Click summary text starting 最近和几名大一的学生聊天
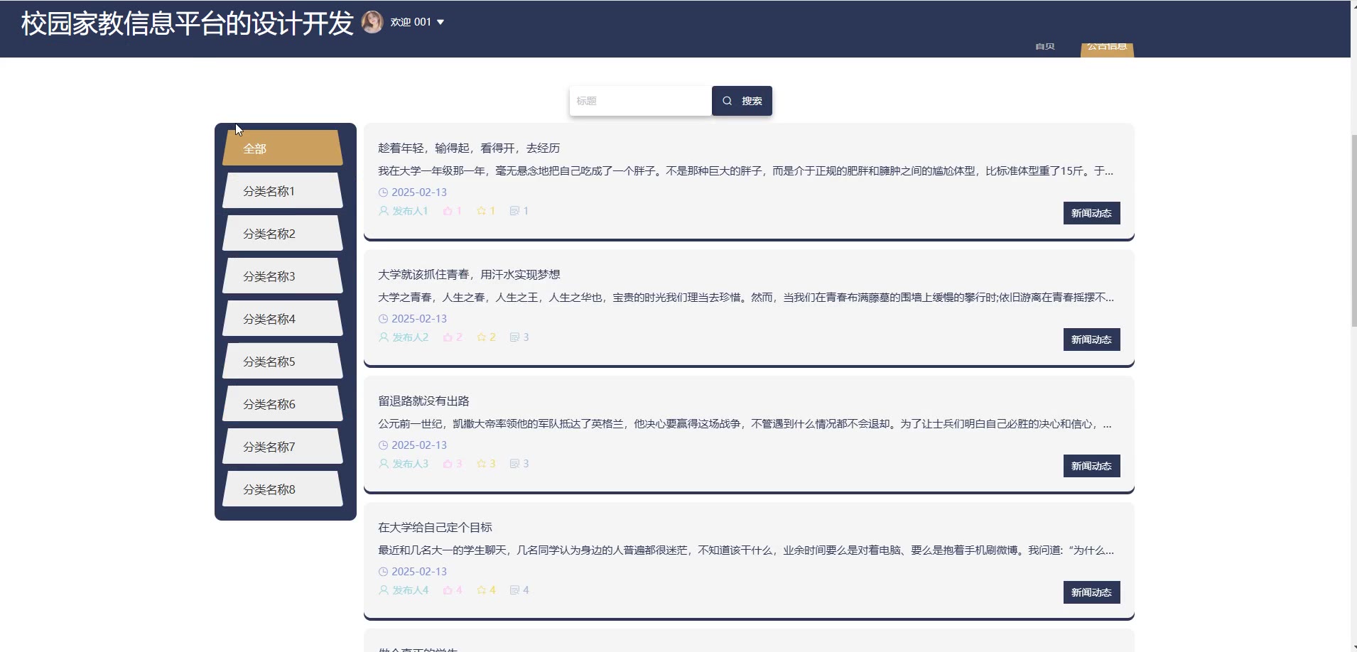1357x652 pixels. coord(746,550)
